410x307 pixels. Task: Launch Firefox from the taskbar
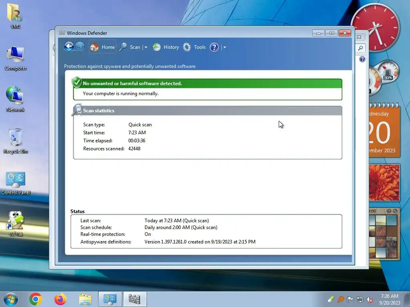[60, 299]
